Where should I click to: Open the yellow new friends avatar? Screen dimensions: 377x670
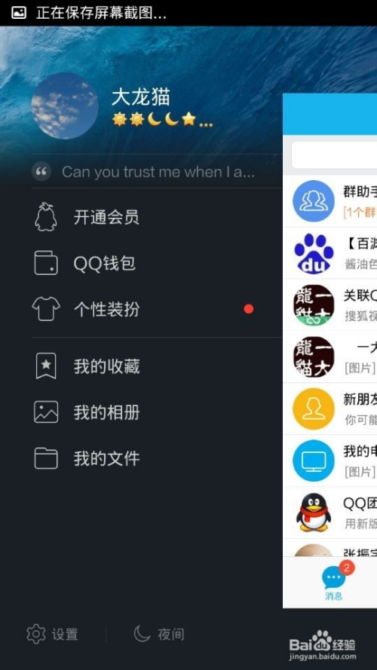coord(314,409)
